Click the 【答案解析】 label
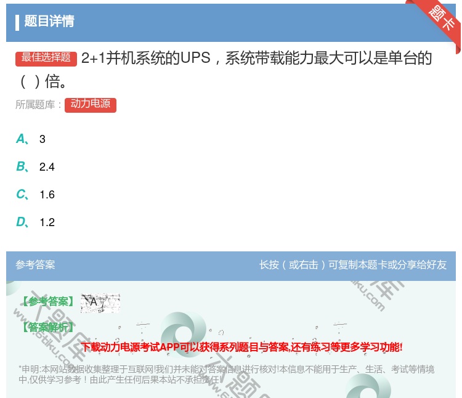 [x=49, y=327]
